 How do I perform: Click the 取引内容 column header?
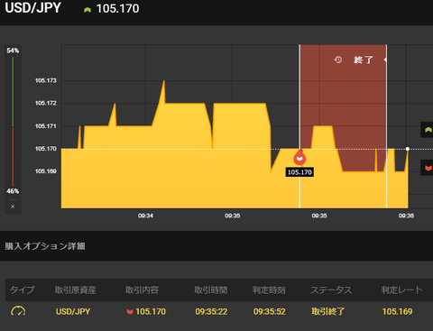pos(142,290)
